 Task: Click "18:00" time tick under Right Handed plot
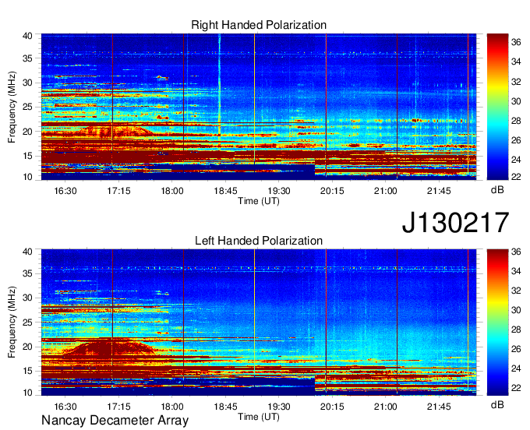coord(172,191)
